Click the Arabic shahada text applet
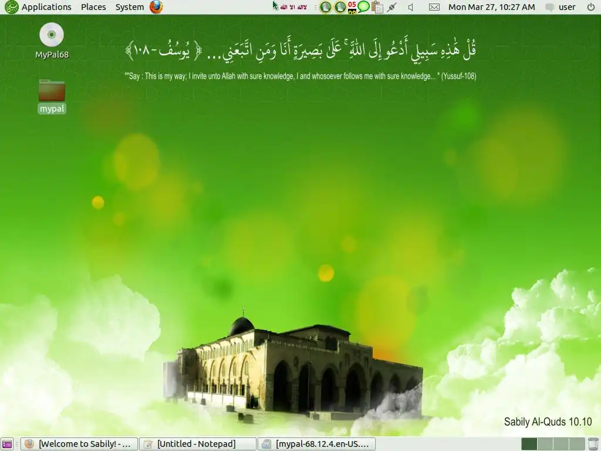The width and height of the screenshot is (601, 451). coord(293,7)
